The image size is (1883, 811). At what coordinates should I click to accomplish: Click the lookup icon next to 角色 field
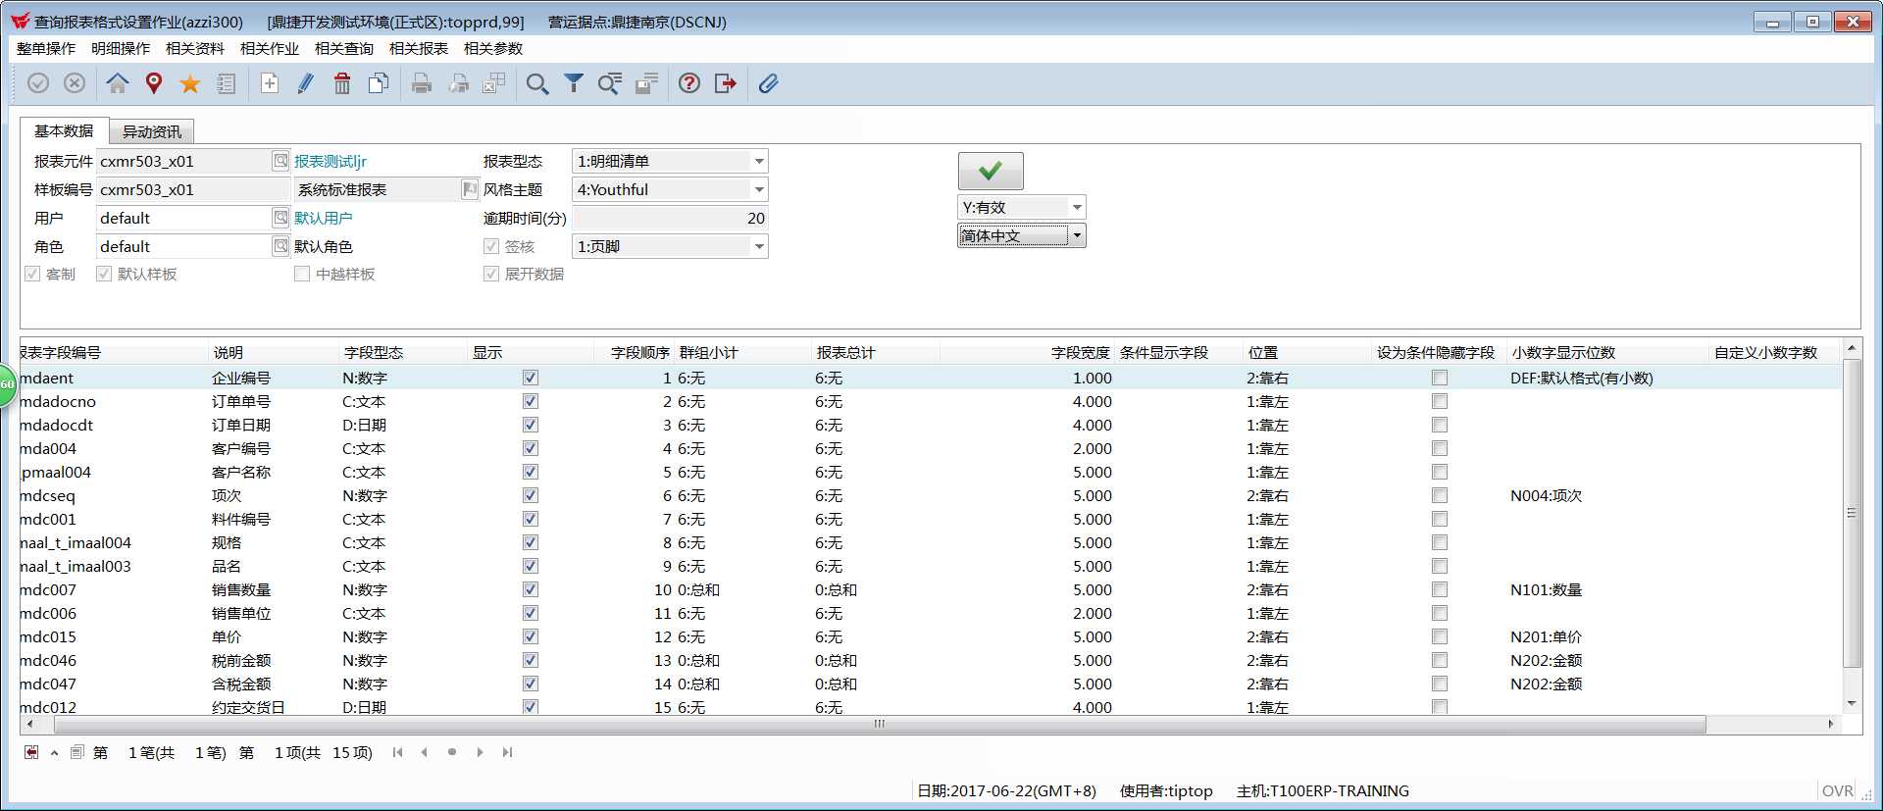point(280,246)
